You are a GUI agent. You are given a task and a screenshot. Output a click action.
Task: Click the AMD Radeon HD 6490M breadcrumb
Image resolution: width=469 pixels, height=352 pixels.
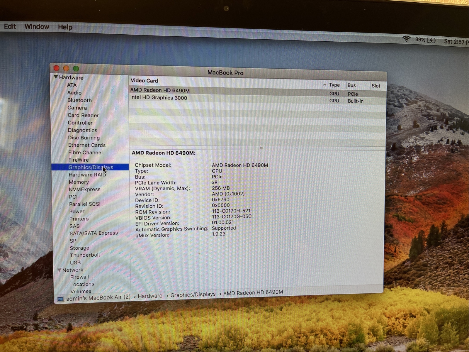tap(253, 293)
